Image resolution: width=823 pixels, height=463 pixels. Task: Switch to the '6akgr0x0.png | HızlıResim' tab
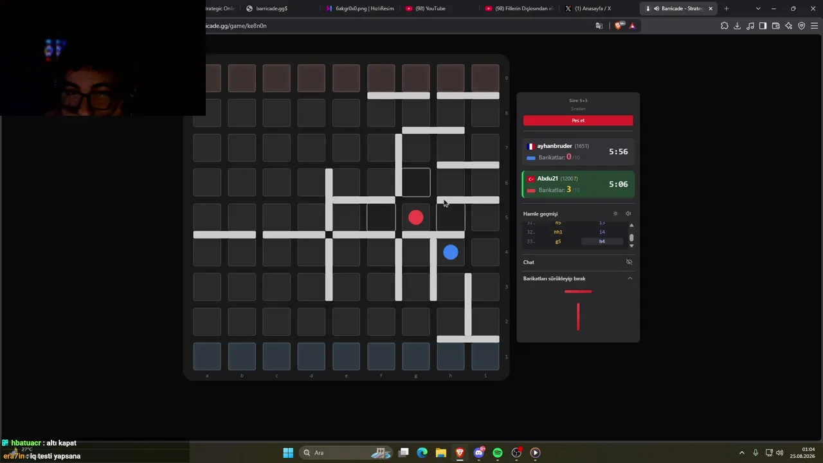(x=359, y=8)
